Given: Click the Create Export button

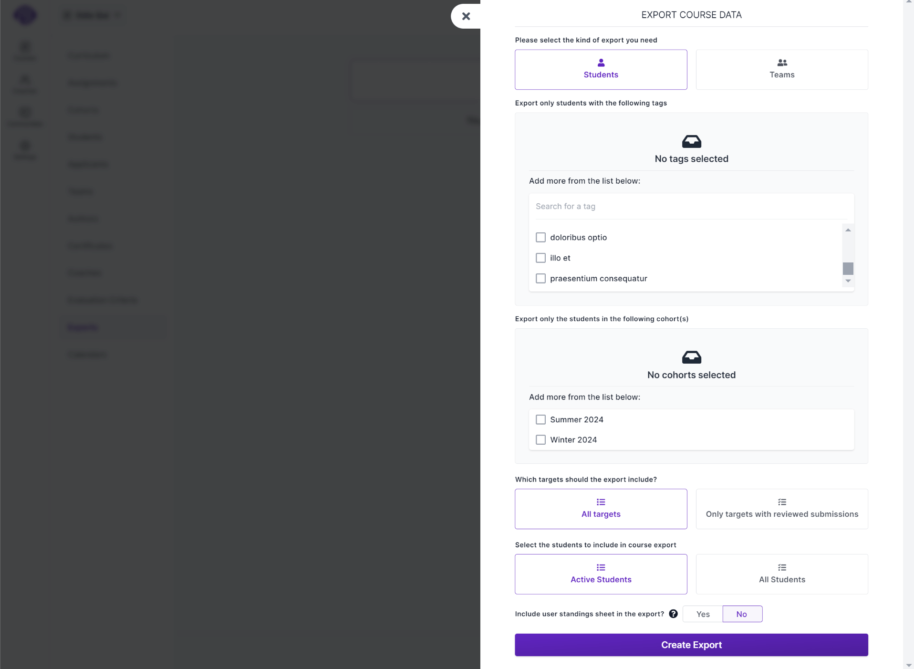Looking at the screenshot, I should point(691,645).
